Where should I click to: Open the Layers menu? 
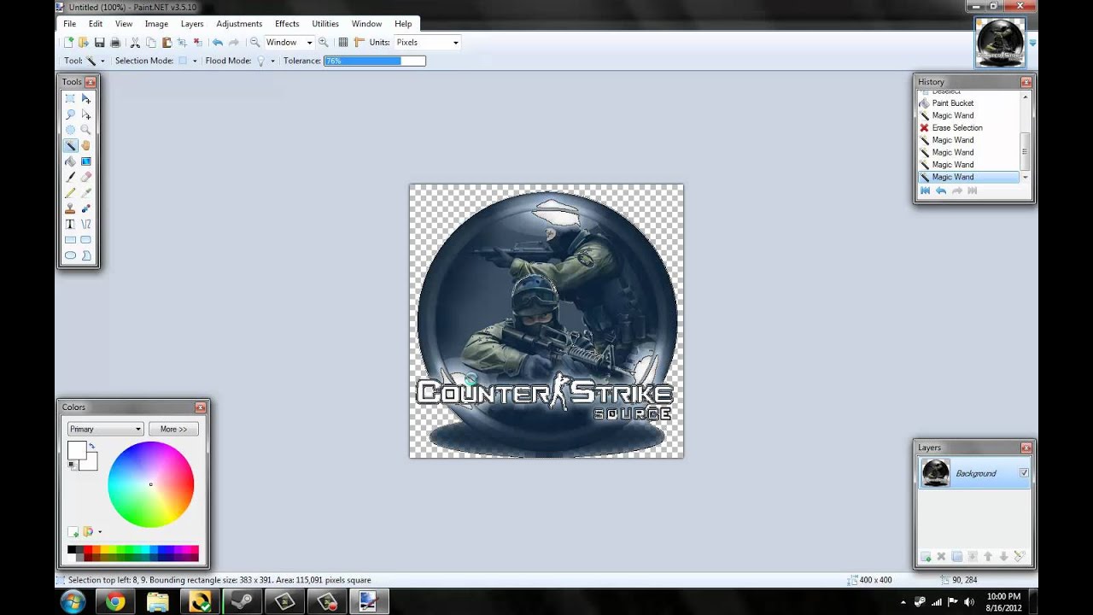click(192, 24)
